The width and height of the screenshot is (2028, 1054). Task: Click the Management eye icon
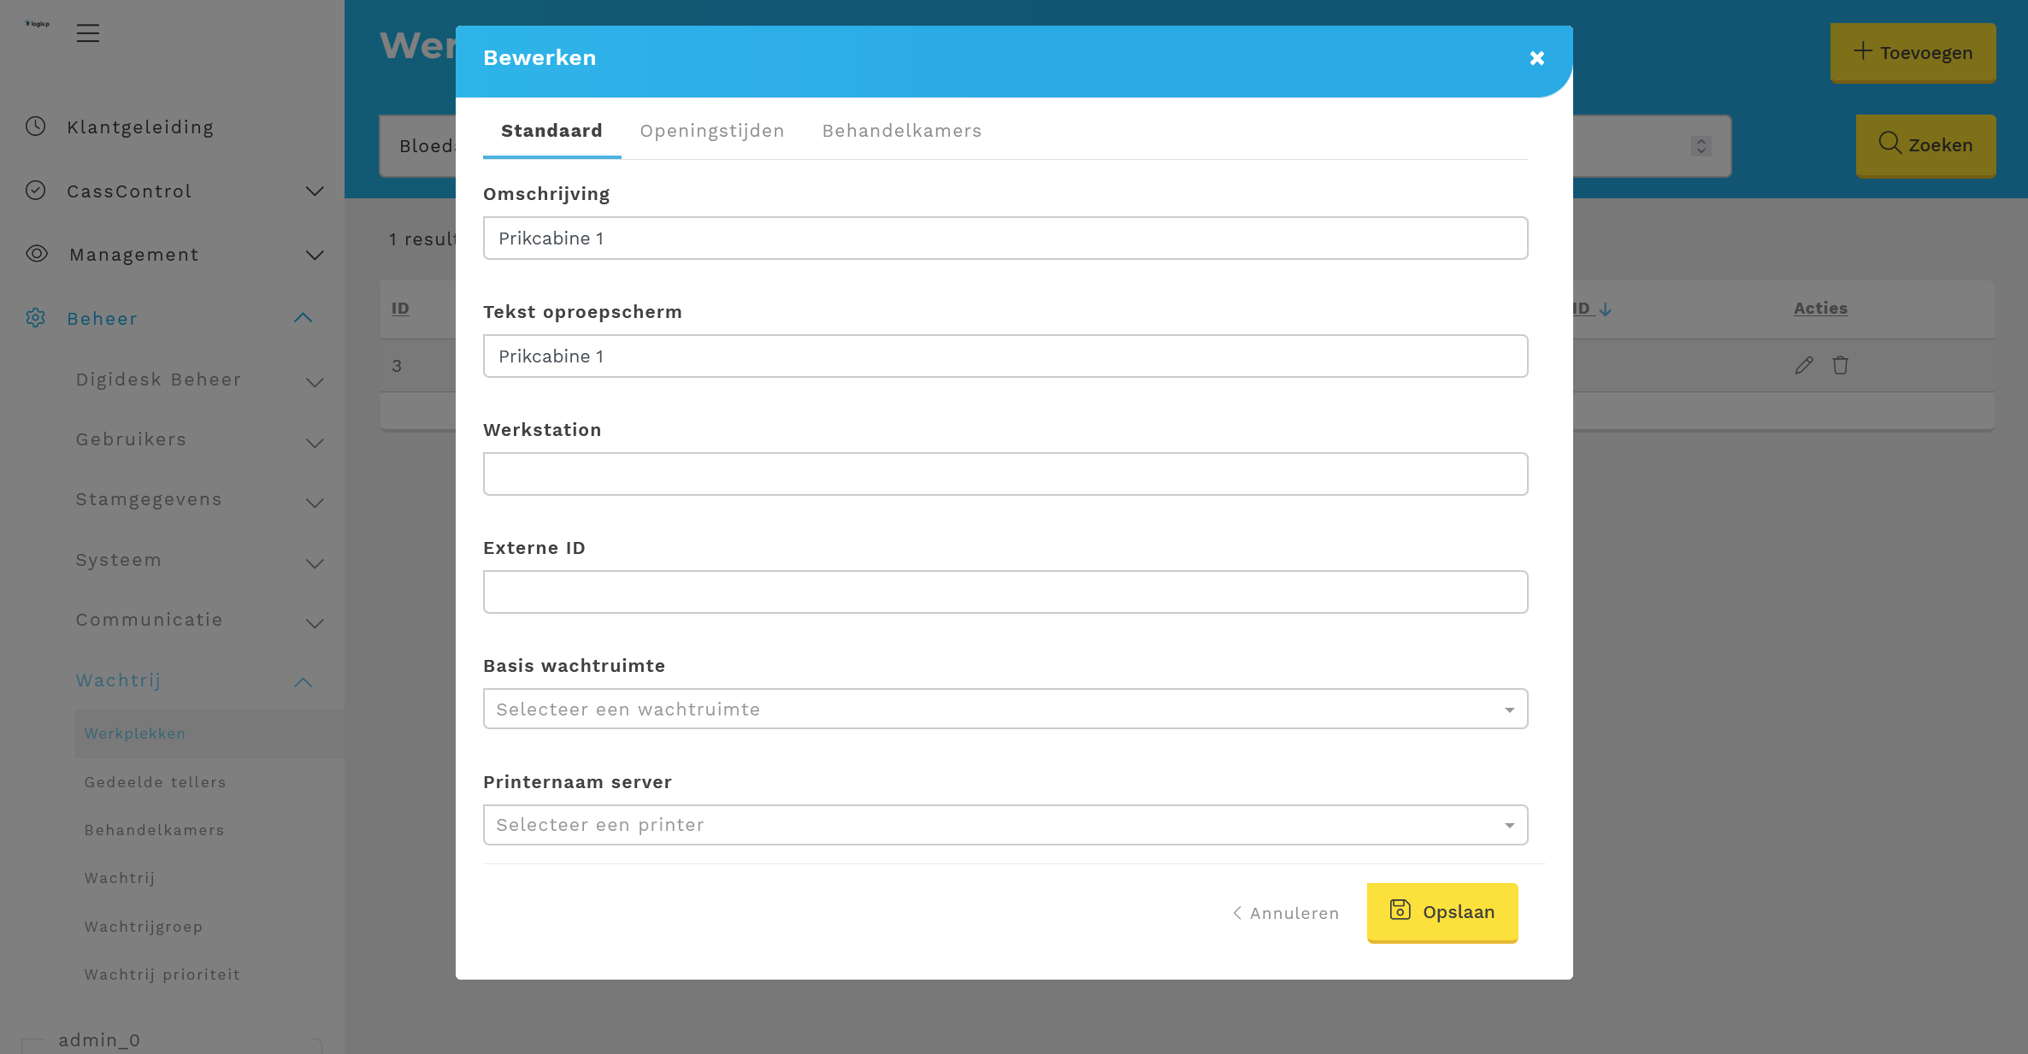[37, 254]
